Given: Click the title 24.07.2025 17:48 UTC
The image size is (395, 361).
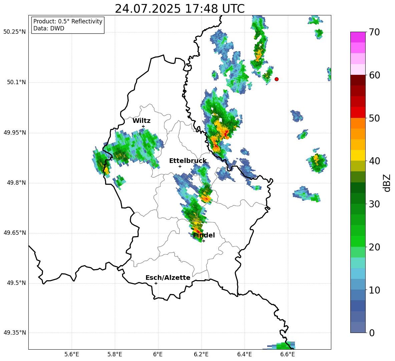Looking at the screenshot, I should click(x=179, y=9).
